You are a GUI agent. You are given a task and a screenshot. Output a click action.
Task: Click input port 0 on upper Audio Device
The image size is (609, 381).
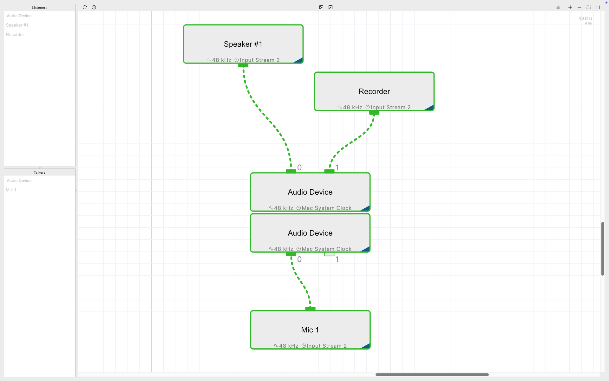pyautogui.click(x=291, y=171)
